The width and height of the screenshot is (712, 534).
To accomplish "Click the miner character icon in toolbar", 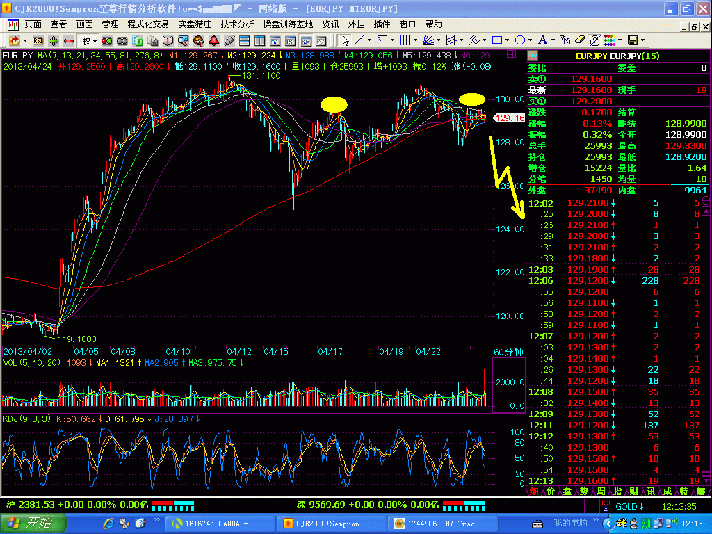I will click(198, 41).
